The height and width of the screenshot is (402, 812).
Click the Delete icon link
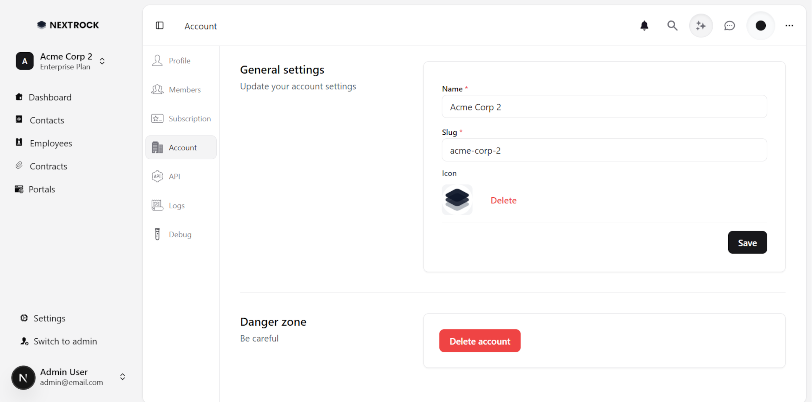(x=503, y=200)
